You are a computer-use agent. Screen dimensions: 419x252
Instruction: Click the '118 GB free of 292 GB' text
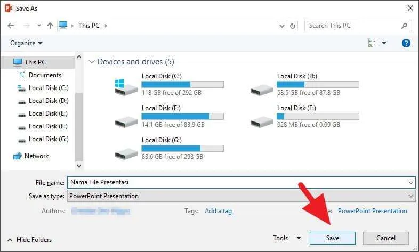[x=172, y=93]
